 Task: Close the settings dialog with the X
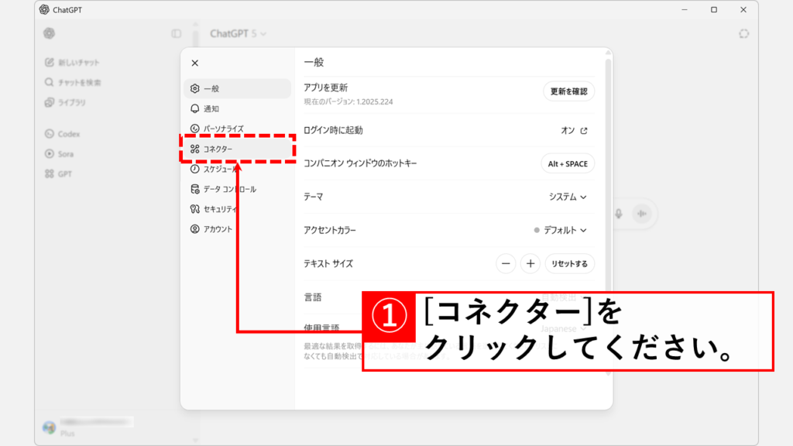pos(194,63)
